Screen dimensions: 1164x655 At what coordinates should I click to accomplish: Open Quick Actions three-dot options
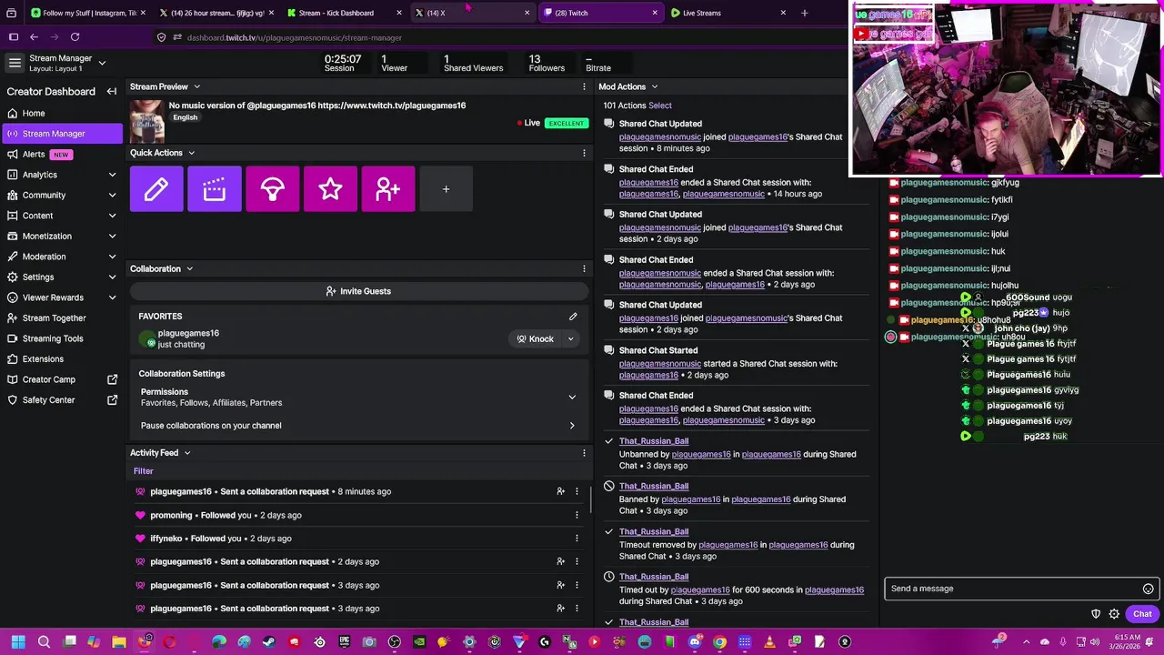[x=584, y=153]
